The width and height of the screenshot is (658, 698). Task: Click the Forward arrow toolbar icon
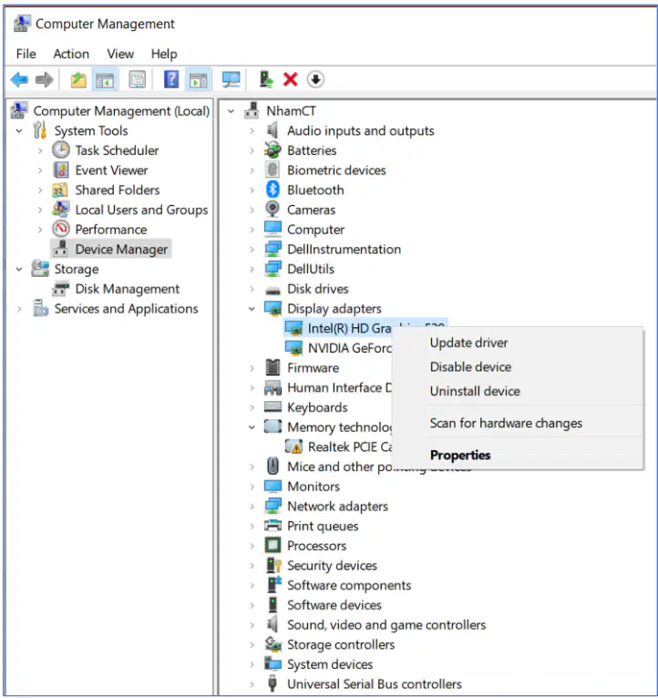click(x=44, y=80)
